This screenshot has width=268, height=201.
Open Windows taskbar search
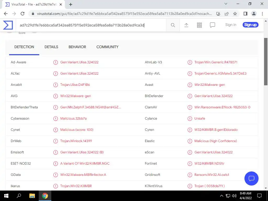pos(19,196)
